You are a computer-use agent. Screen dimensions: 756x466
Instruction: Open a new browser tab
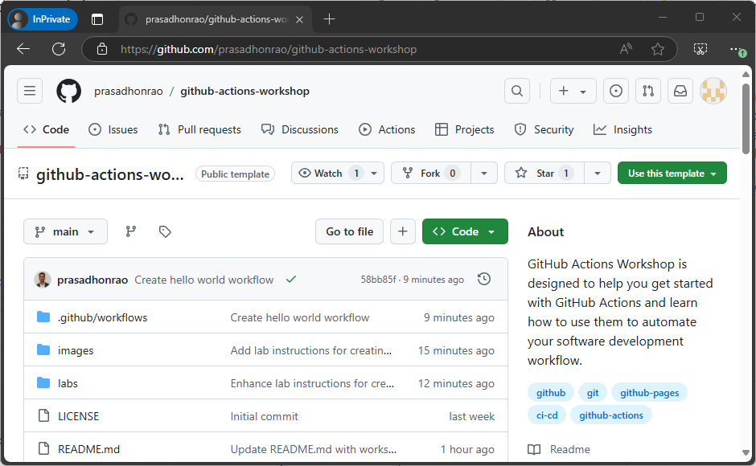(x=329, y=19)
